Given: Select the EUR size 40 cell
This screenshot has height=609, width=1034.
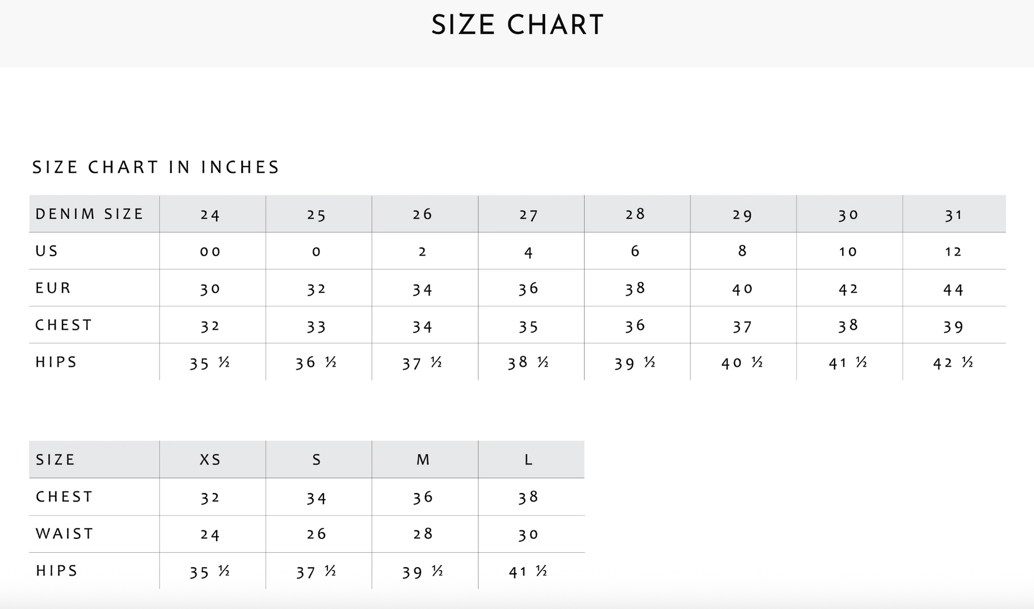Looking at the screenshot, I should click(x=742, y=289).
